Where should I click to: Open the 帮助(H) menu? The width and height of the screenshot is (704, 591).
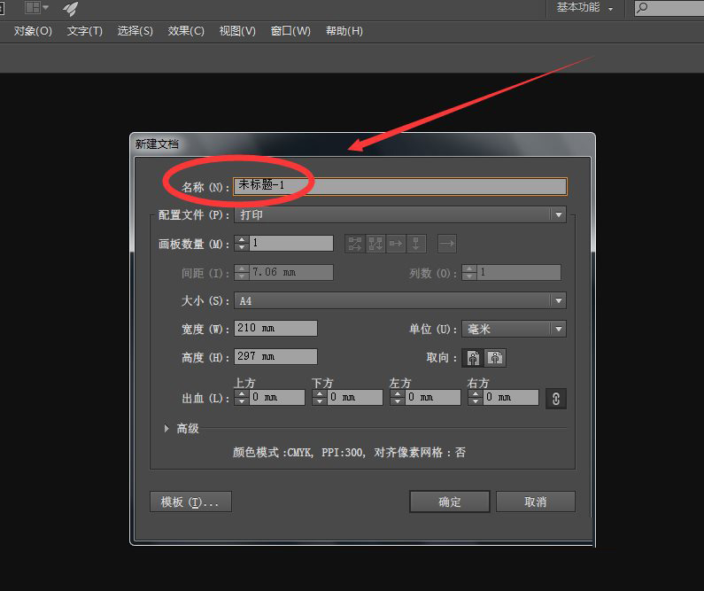tap(344, 31)
